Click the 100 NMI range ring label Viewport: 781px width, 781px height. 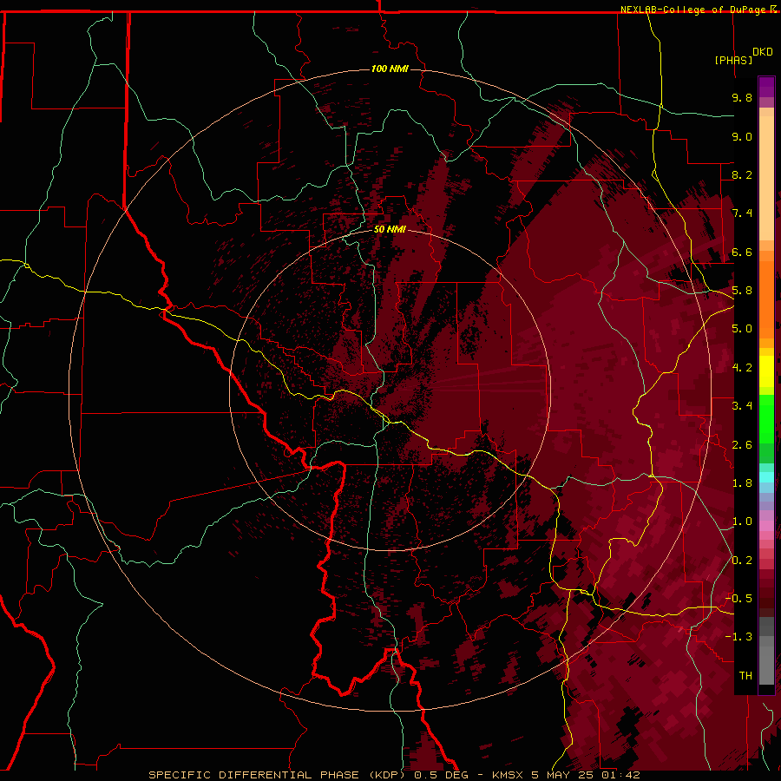(390, 69)
